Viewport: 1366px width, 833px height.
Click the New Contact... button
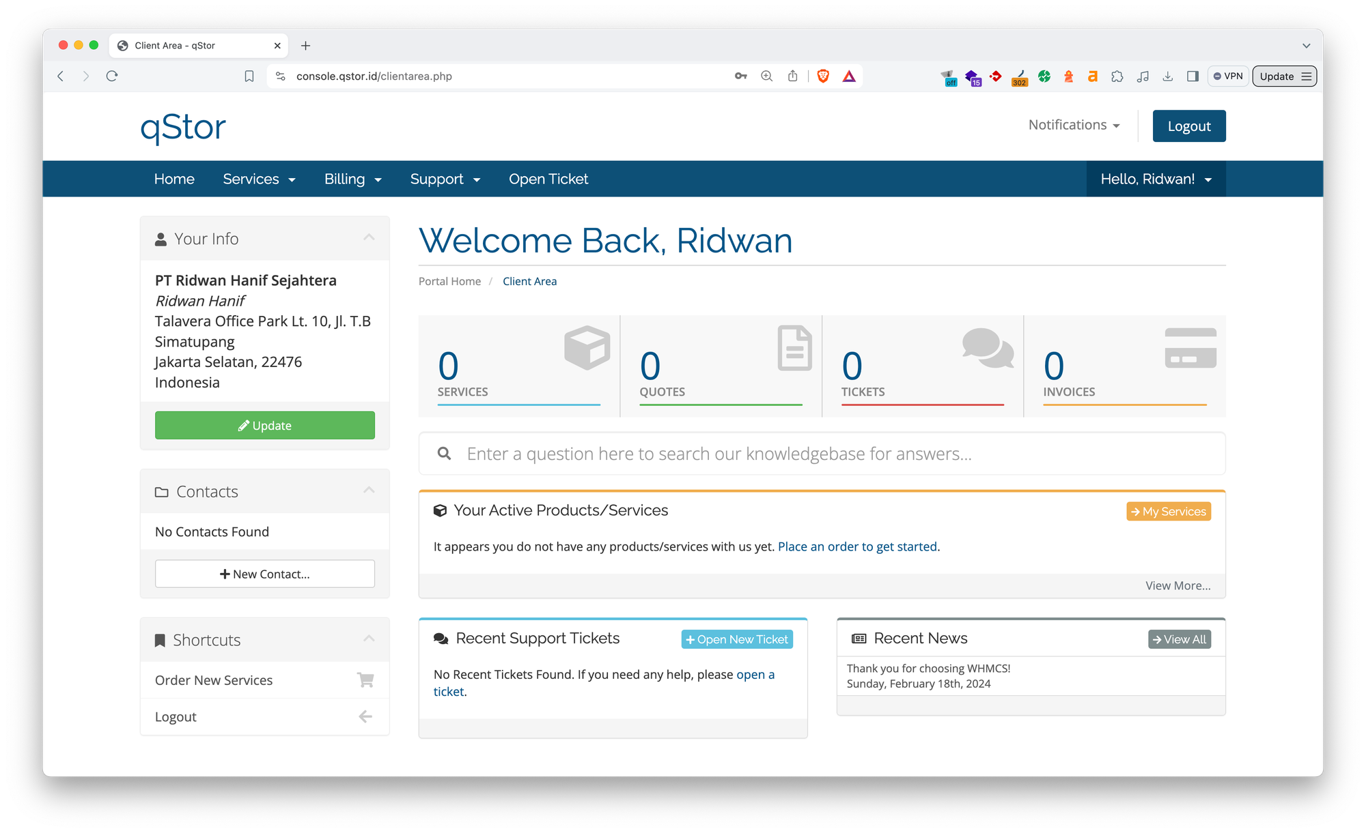pyautogui.click(x=265, y=574)
